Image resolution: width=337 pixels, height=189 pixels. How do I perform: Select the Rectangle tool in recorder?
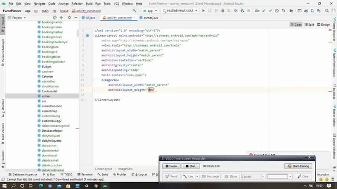tap(211, 176)
